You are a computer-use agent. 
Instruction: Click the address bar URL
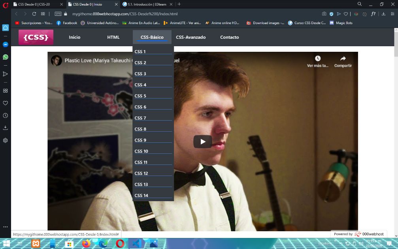125,14
